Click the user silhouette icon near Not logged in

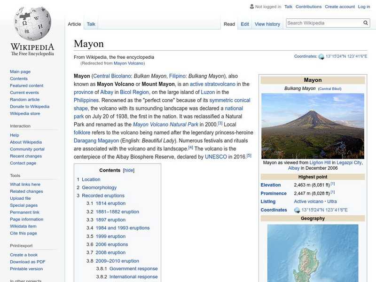coord(251,7)
